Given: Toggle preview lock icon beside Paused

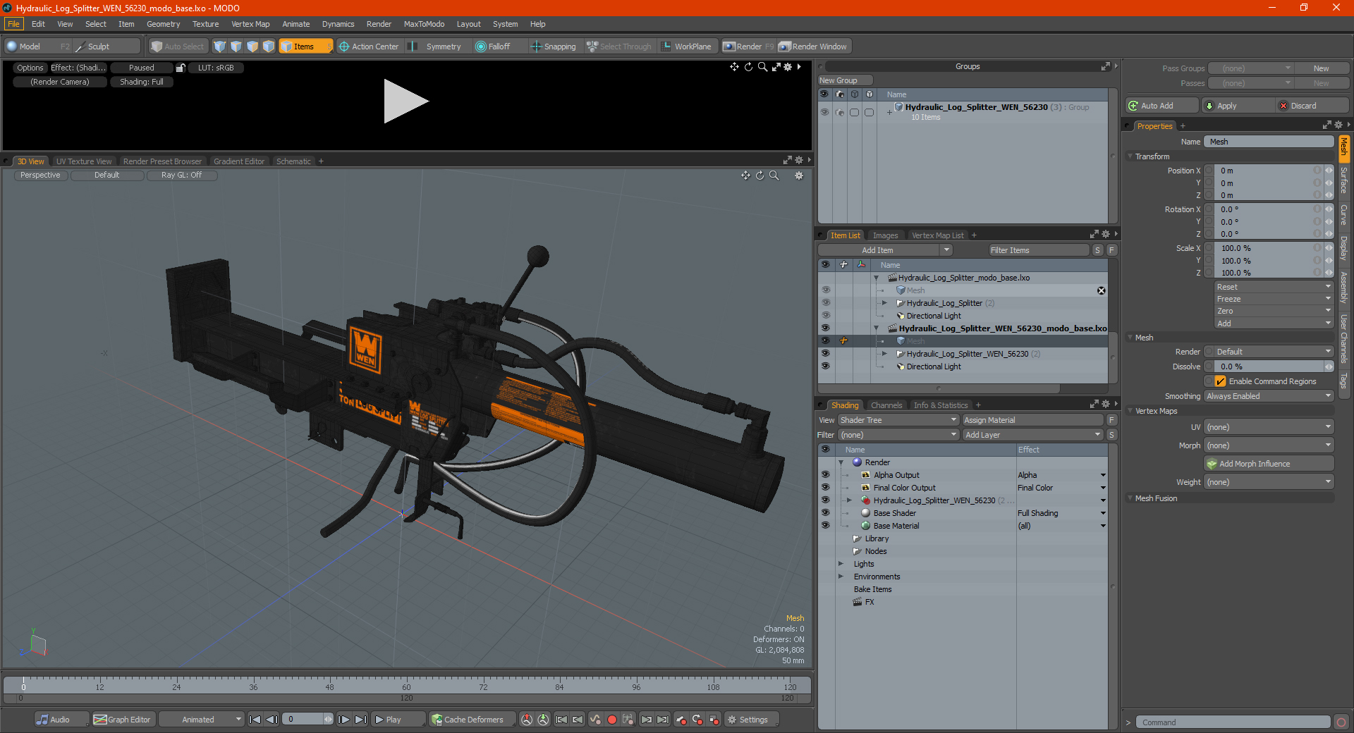Looking at the screenshot, I should click(x=181, y=68).
